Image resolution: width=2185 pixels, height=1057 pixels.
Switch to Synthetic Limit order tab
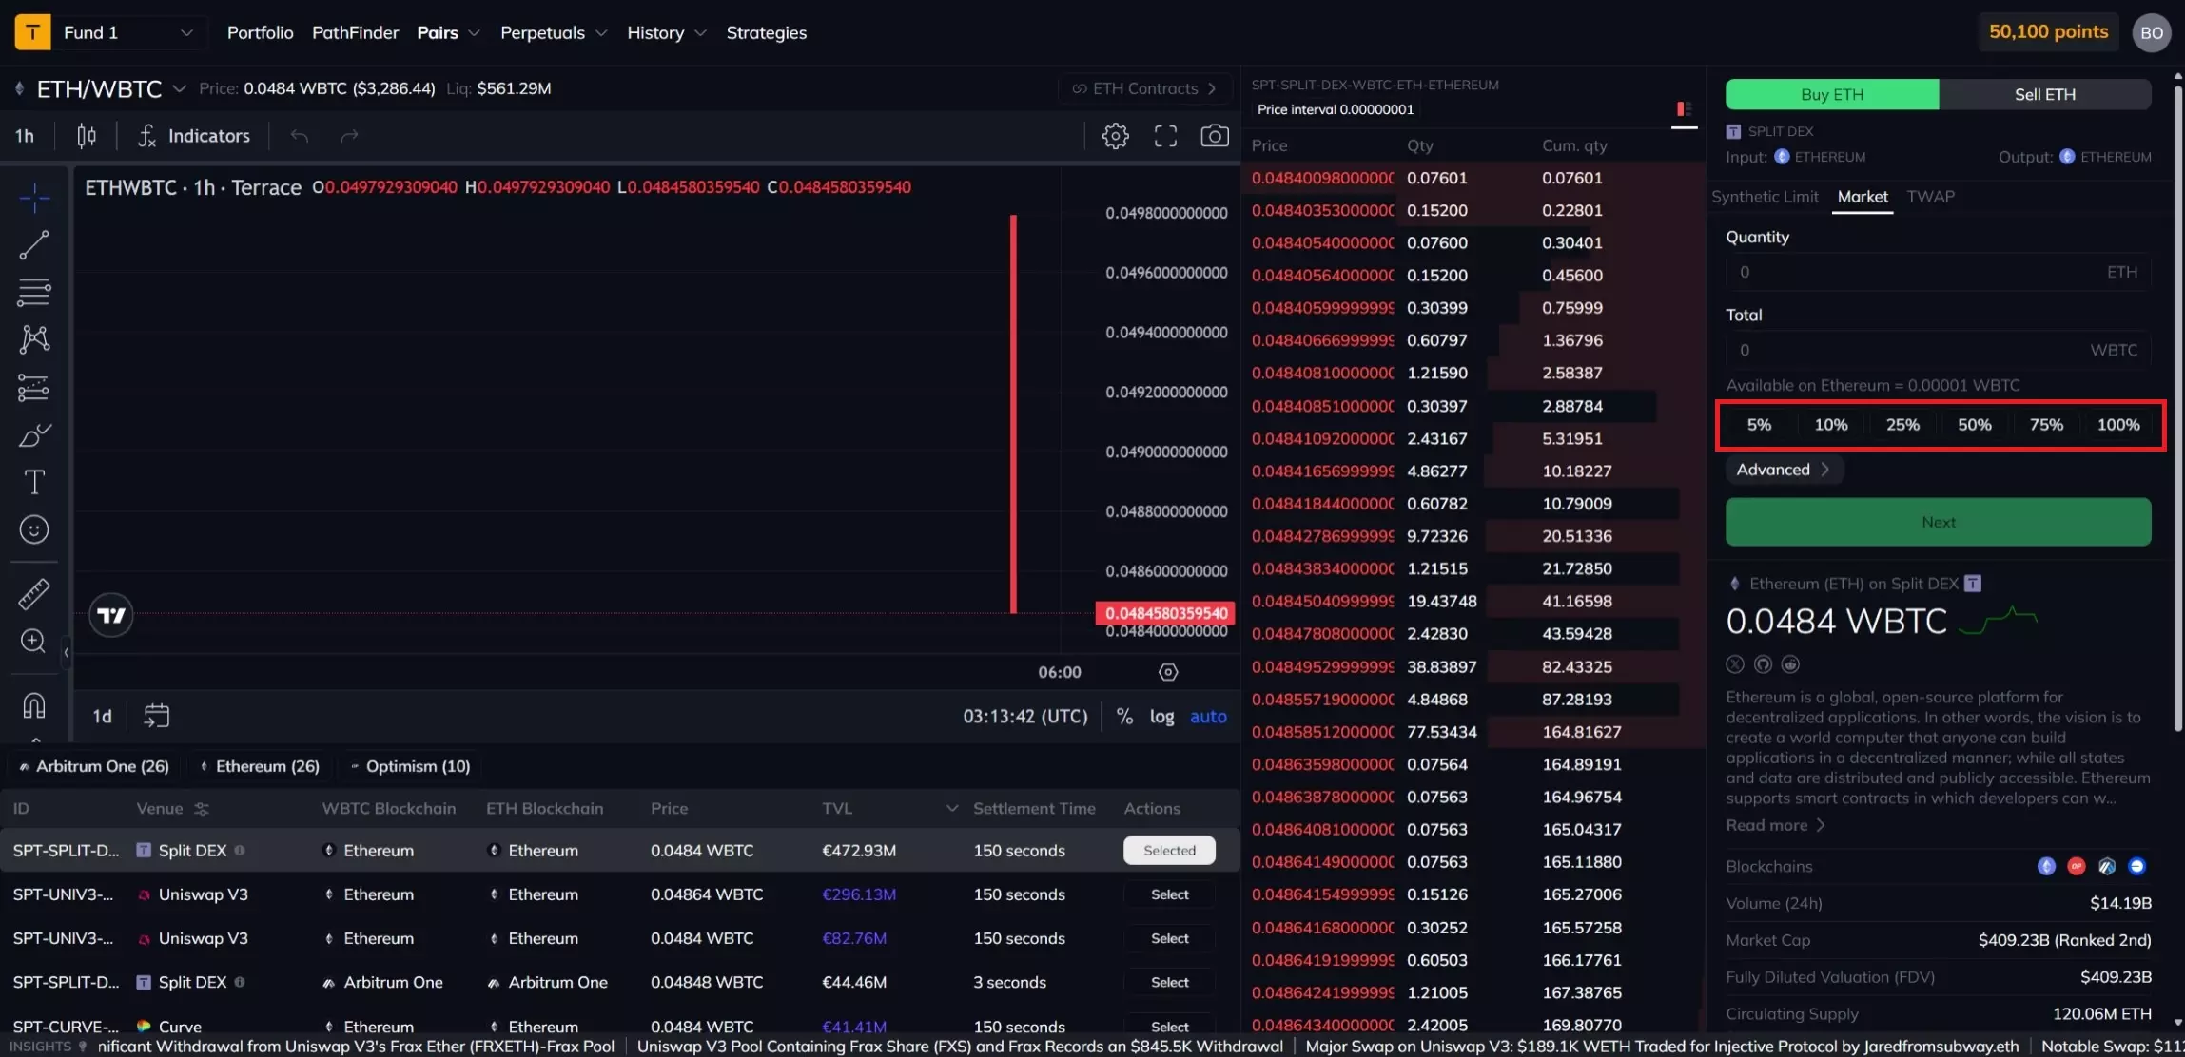point(1765,197)
